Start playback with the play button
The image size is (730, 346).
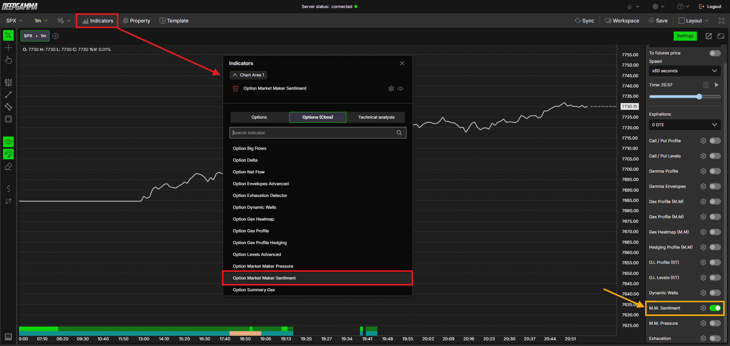(717, 85)
